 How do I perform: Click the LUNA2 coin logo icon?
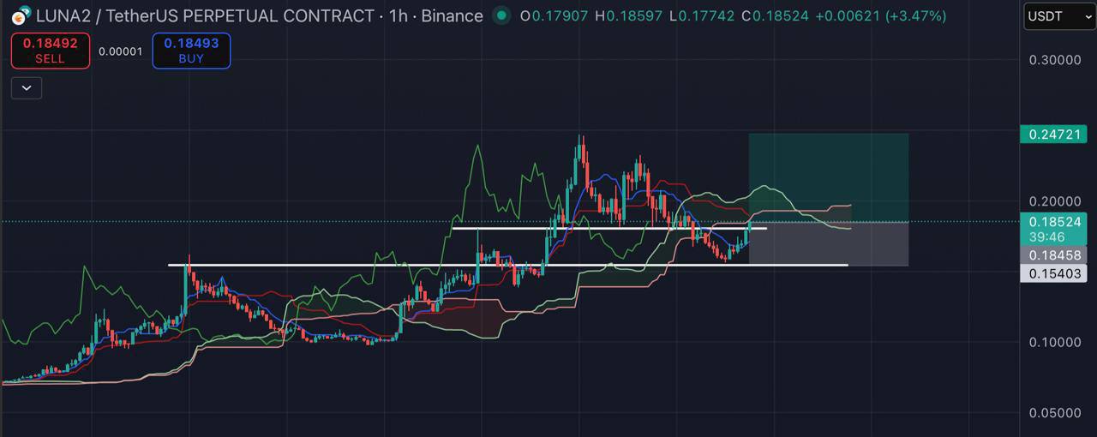click(21, 15)
